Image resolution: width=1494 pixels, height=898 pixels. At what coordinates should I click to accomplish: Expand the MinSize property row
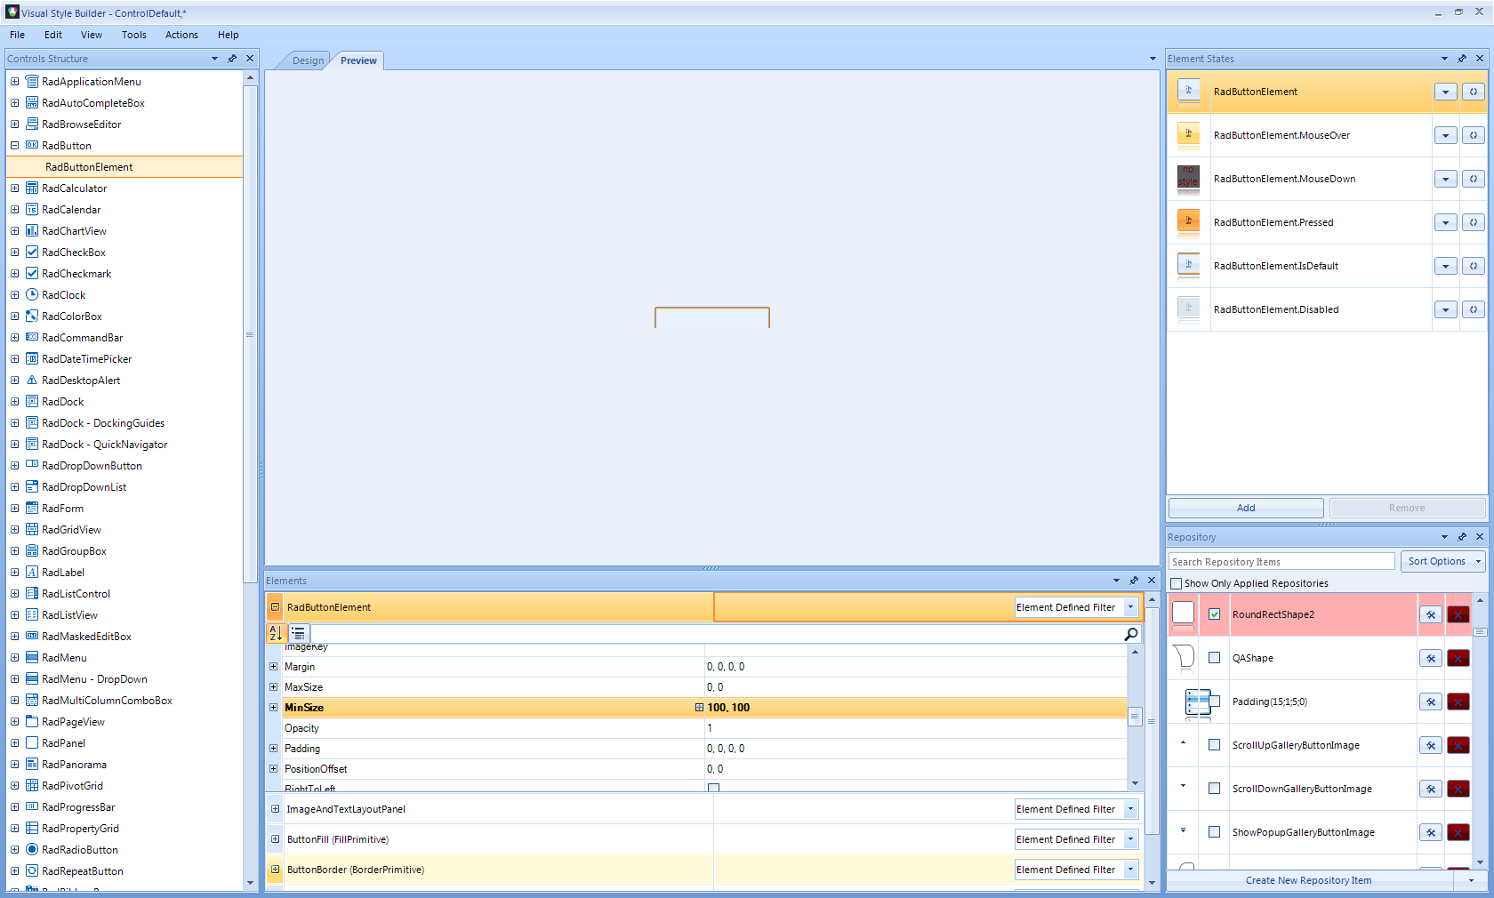pos(273,708)
